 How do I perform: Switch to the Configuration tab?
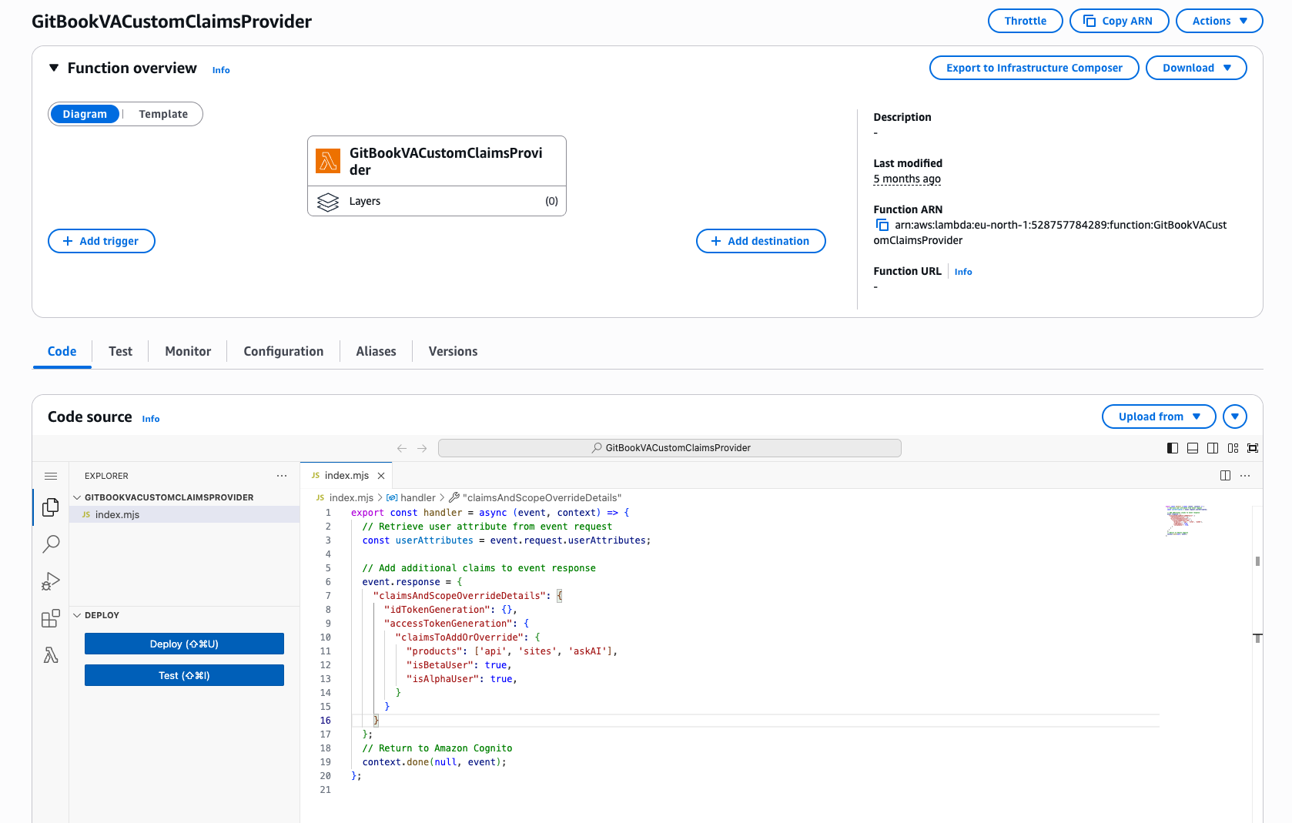point(283,351)
